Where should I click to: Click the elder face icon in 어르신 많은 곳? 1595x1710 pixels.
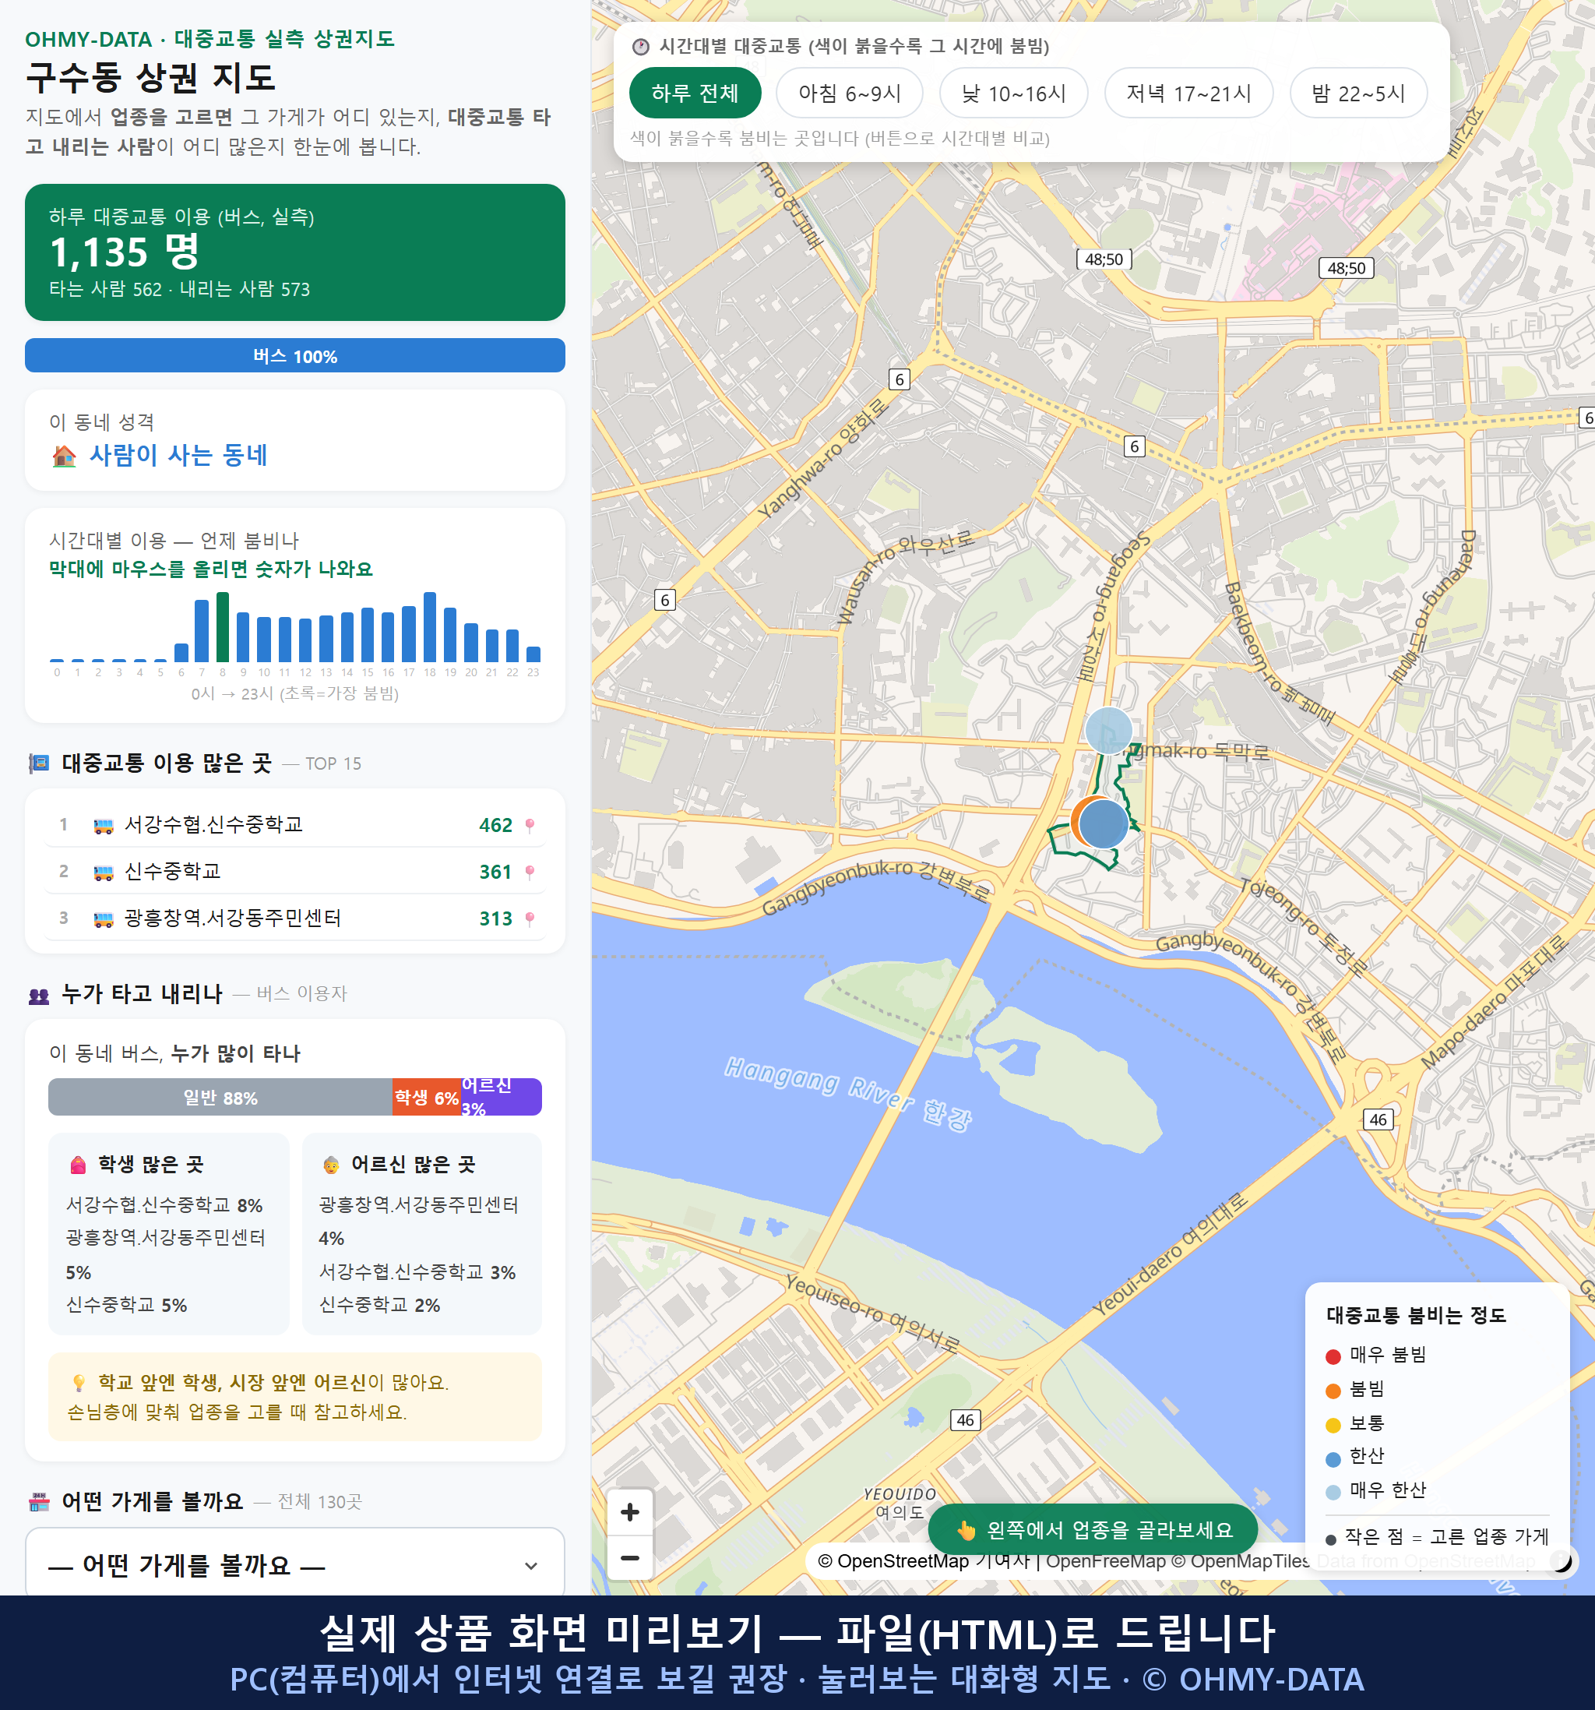(331, 1165)
